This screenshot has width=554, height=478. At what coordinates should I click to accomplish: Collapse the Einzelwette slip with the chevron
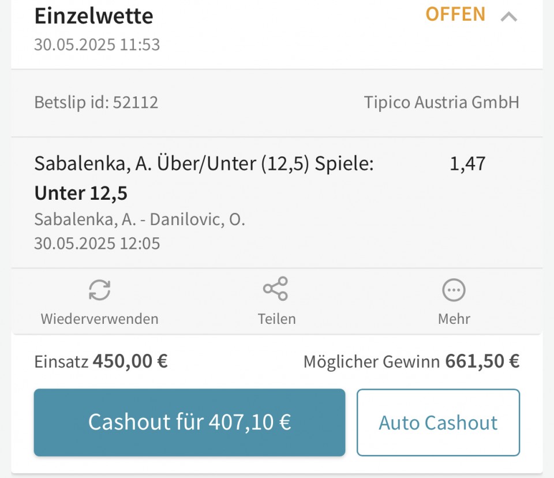508,17
